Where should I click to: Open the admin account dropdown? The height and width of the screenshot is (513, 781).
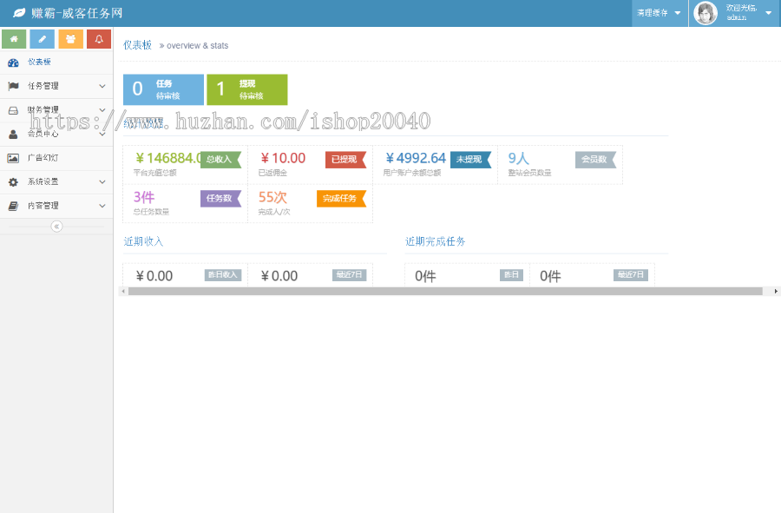pyautogui.click(x=733, y=13)
